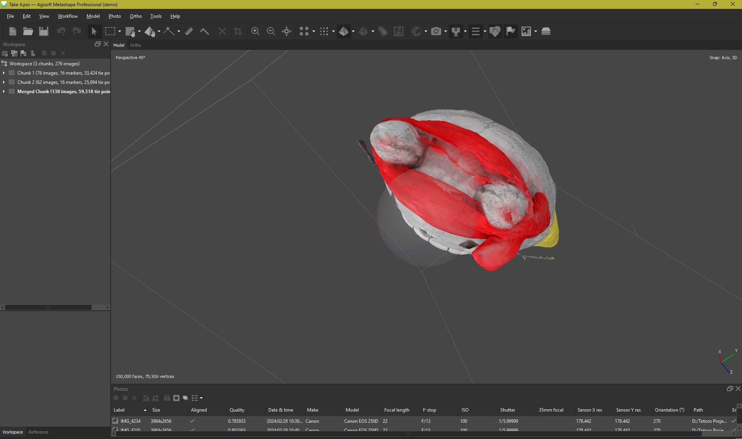Open the point cloud view dropdown arrow
The image size is (742, 439).
point(333,31)
